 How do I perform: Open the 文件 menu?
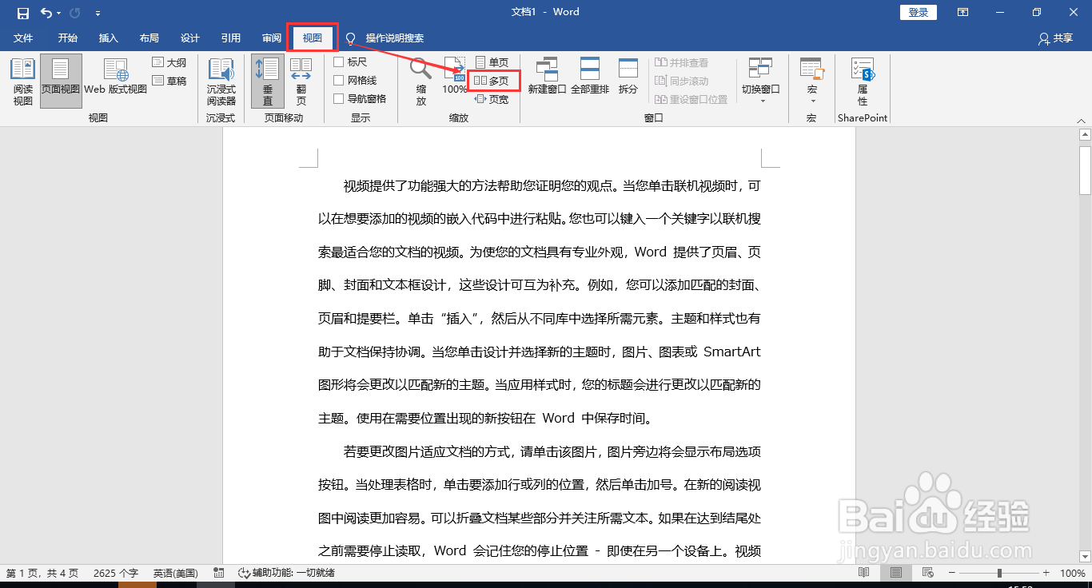pos(24,38)
